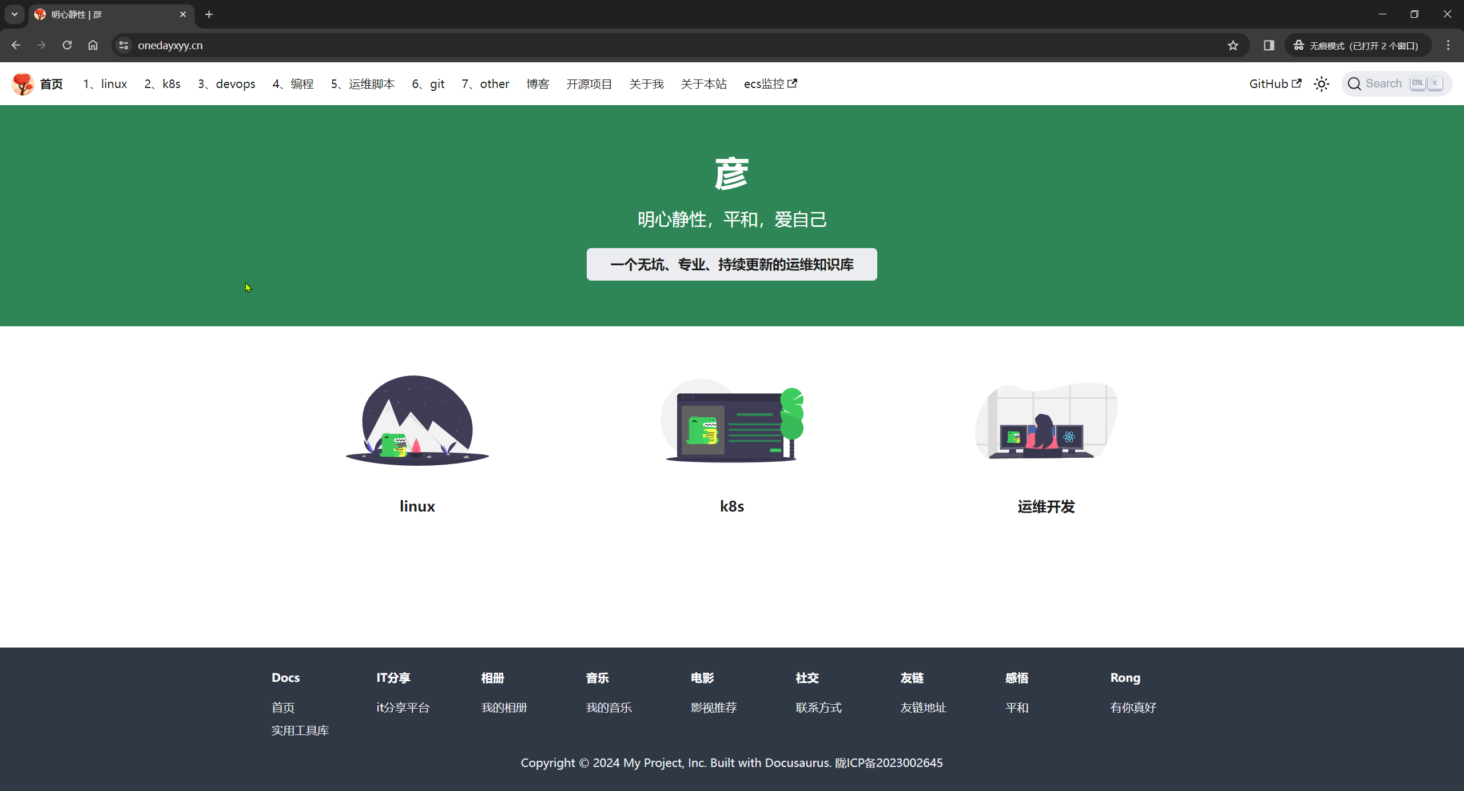
Task: Open the Chrome three-dot menu
Action: coord(1448,45)
